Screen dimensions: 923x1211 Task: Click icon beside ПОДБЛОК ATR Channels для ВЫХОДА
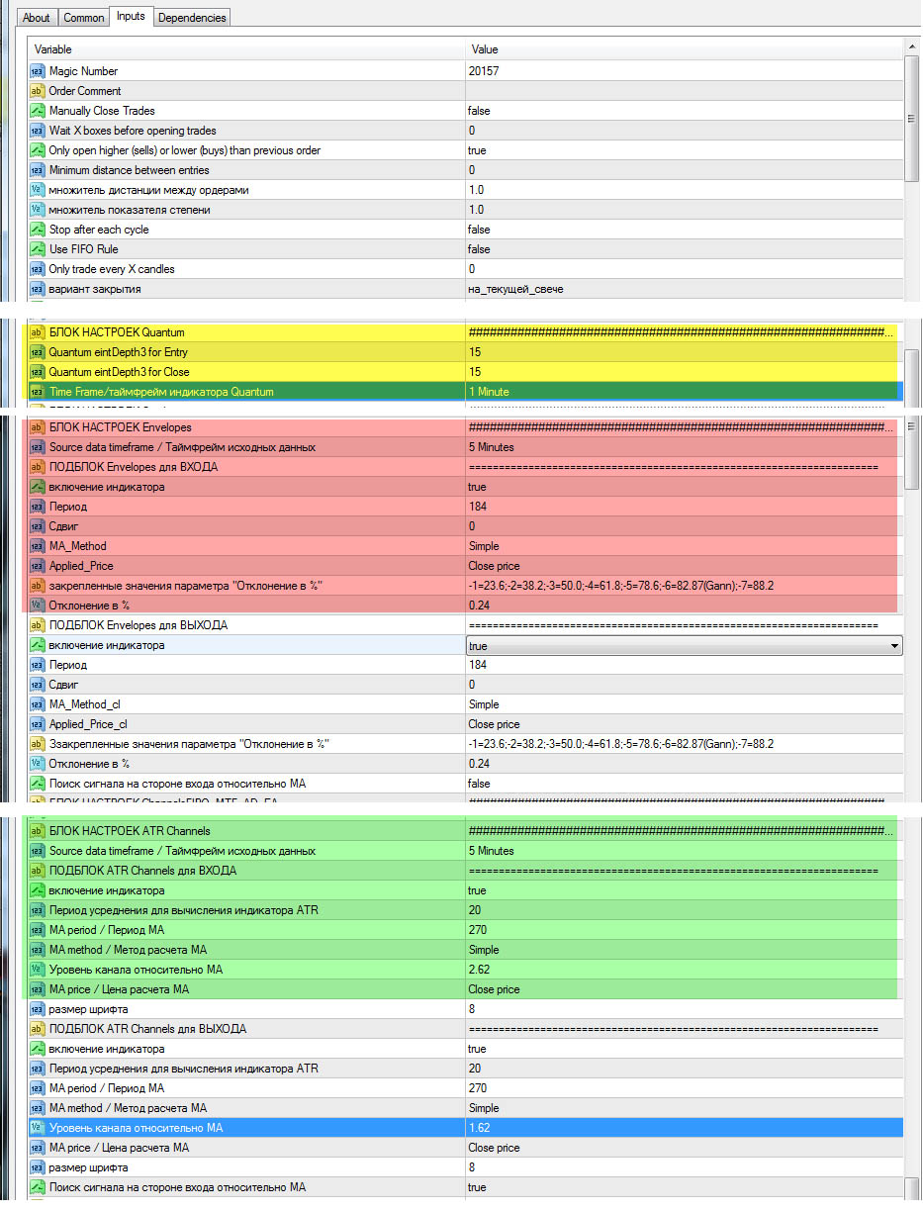tap(38, 1029)
